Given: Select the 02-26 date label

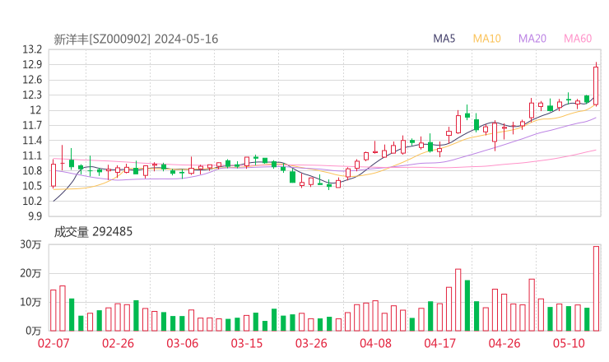Looking at the screenshot, I should tap(118, 343).
